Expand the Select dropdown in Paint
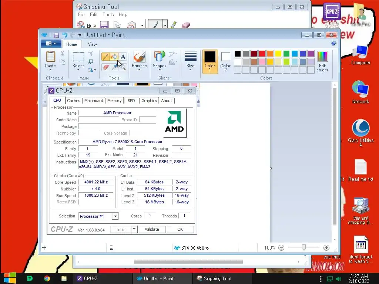The height and width of the screenshot is (284, 379). 78,70
